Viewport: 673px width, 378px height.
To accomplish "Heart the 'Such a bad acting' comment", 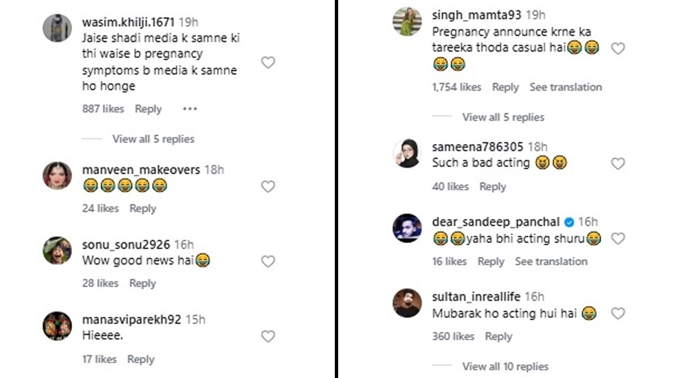I will (x=617, y=164).
